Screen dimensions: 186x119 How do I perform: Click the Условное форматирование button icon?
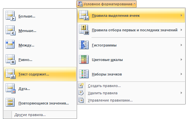point(80,4)
